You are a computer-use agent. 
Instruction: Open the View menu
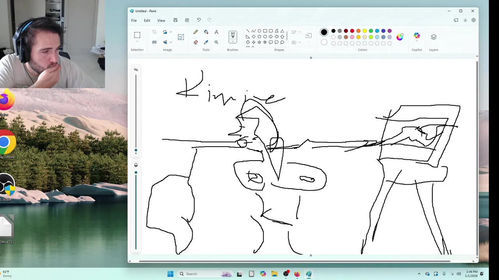[161, 20]
